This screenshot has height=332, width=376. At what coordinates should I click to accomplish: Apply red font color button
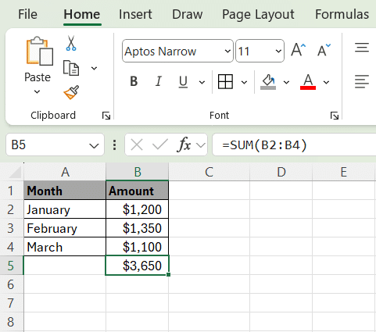pyautogui.click(x=308, y=82)
